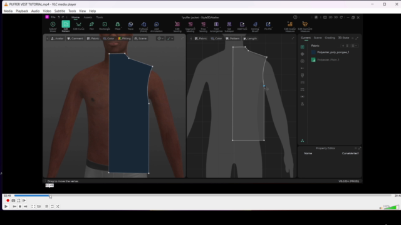This screenshot has height=225, width=401.
Task: Open the Edit Sewing tool
Action: pyautogui.click(x=177, y=26)
